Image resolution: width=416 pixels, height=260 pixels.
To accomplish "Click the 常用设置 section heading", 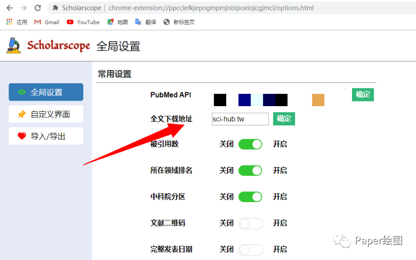I will click(x=115, y=74).
